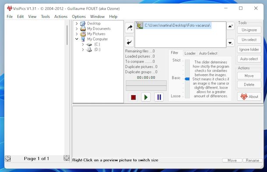The height and width of the screenshot is (172, 267).
Task: Click the Desktop folder icon
Action: (83, 24)
